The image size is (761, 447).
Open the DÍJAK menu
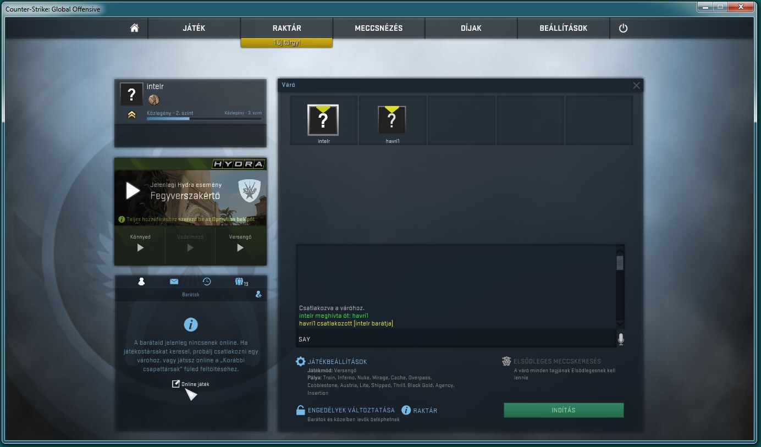(471, 28)
